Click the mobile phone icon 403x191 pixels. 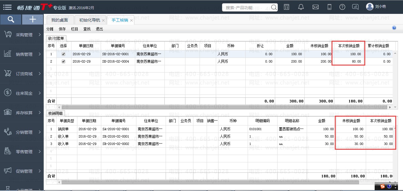[330, 7]
